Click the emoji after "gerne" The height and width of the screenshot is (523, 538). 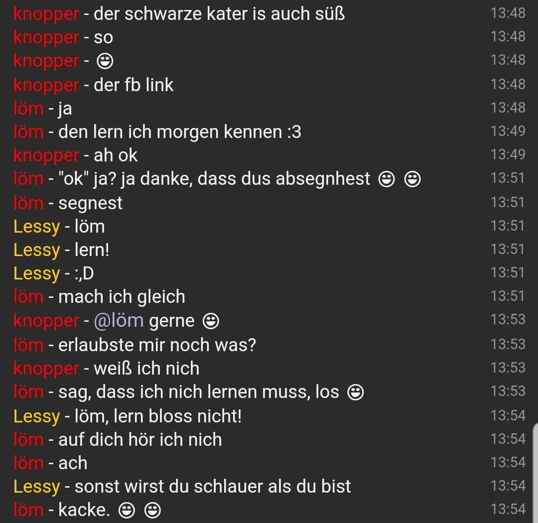point(211,322)
